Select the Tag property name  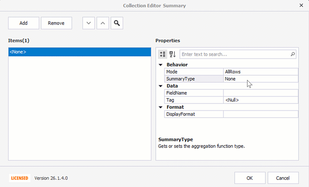(x=194, y=100)
